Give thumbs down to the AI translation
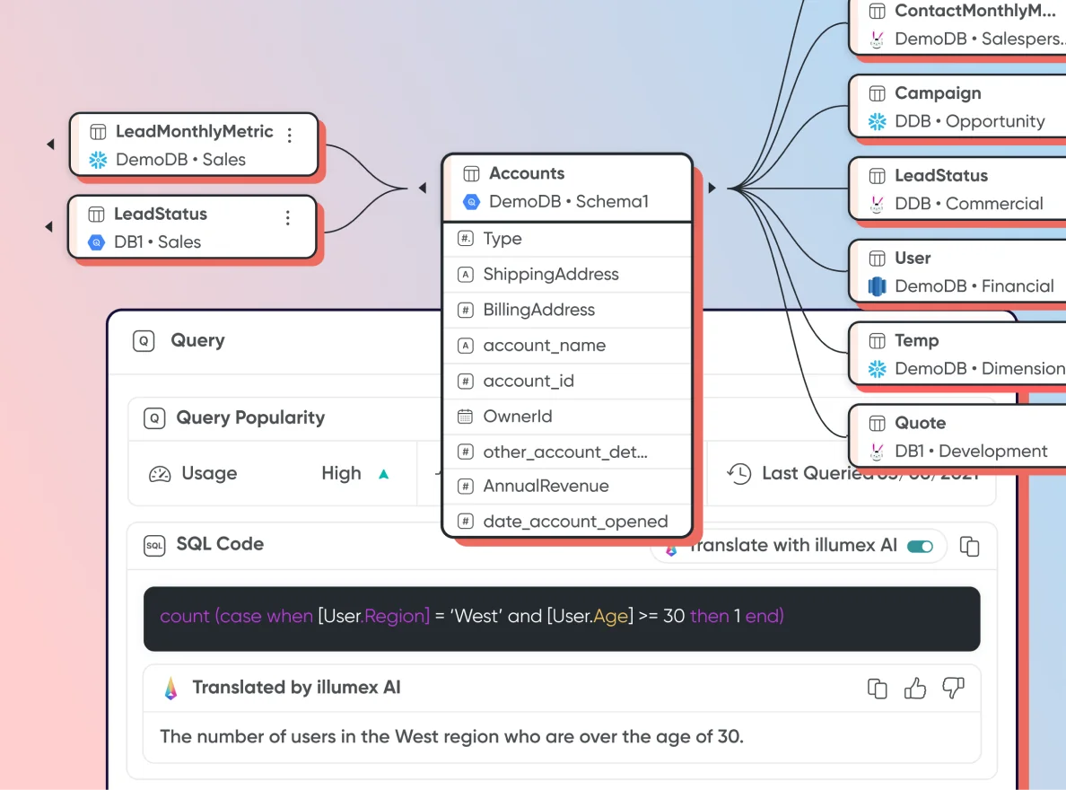The image size is (1066, 790). pos(953,689)
